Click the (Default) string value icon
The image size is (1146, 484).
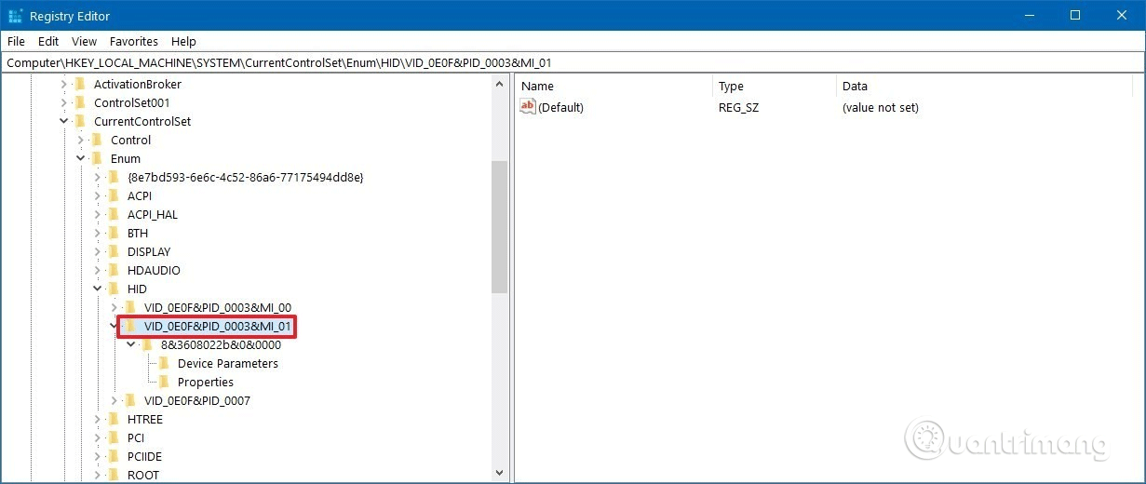[x=528, y=107]
